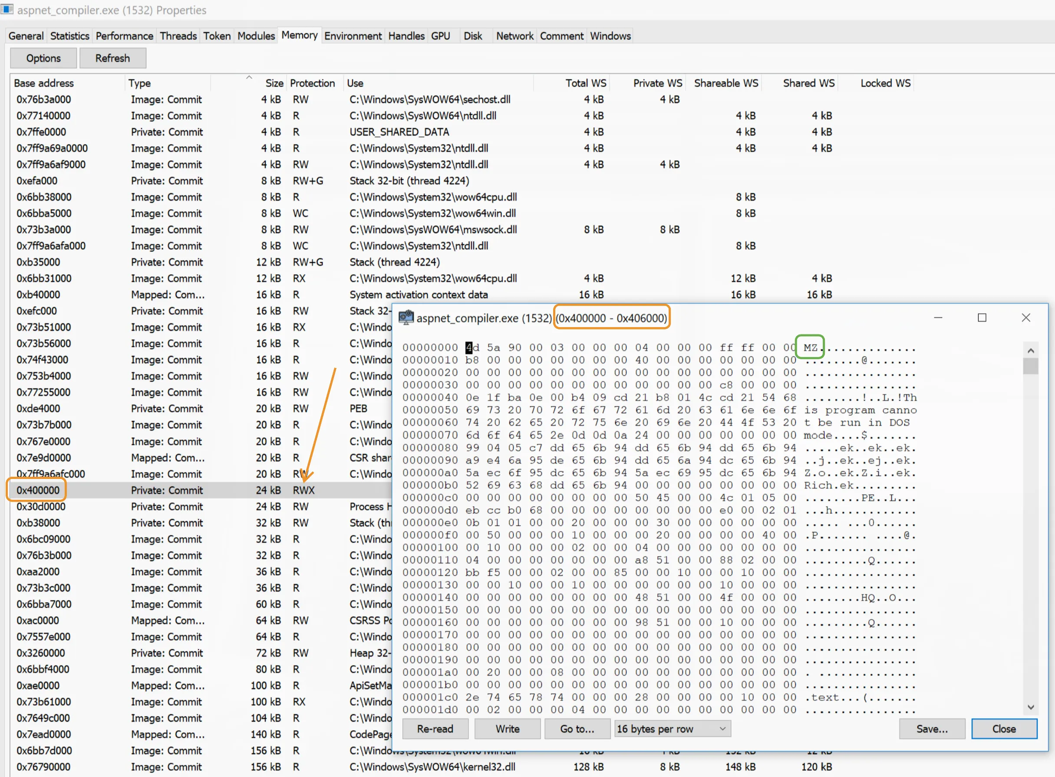The height and width of the screenshot is (777, 1055).
Task: Click the Write button in hex viewer
Action: (507, 729)
